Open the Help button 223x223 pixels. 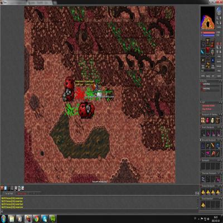pyautogui.click(x=219, y=71)
